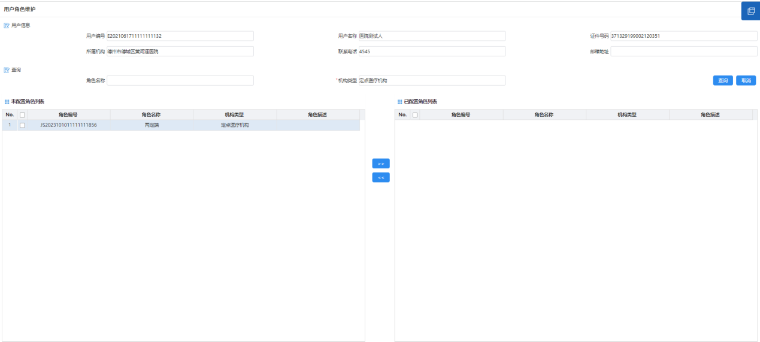
Task: Click into the 邮箱地址 input field
Action: click(x=683, y=52)
